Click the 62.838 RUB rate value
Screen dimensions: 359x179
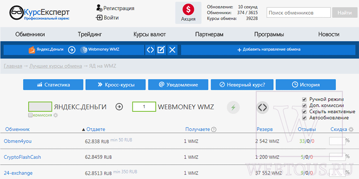[97, 141]
